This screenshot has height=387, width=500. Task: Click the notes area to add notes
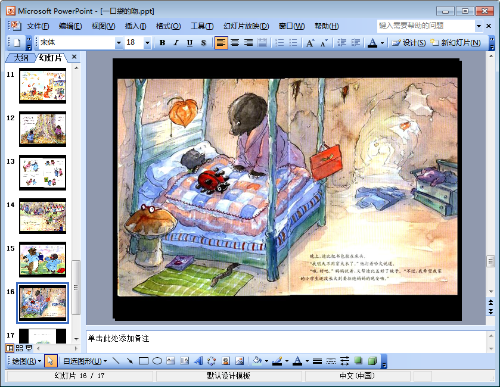[286, 342]
